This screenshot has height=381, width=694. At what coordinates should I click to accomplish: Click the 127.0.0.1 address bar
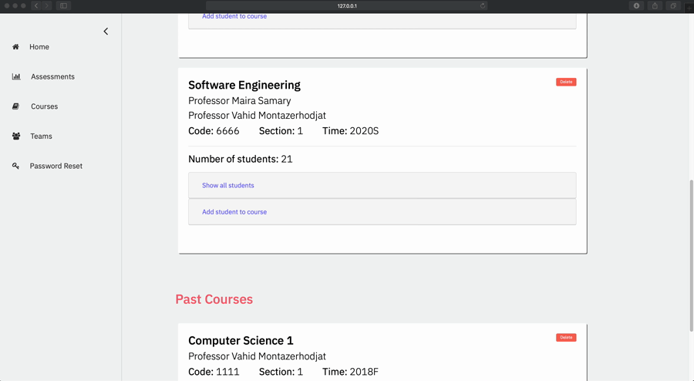(x=347, y=5)
